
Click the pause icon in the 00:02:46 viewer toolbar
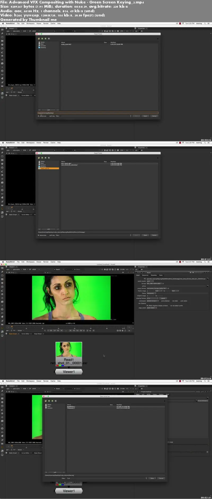(x=118, y=269)
